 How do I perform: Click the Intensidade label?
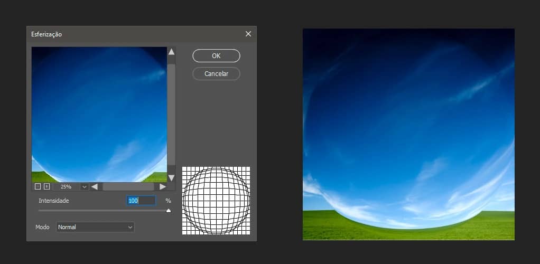tap(54, 201)
